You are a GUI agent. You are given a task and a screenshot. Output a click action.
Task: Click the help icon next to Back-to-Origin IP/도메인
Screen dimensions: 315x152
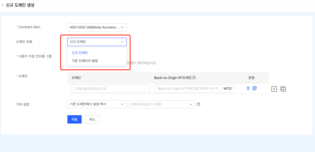click(x=194, y=78)
